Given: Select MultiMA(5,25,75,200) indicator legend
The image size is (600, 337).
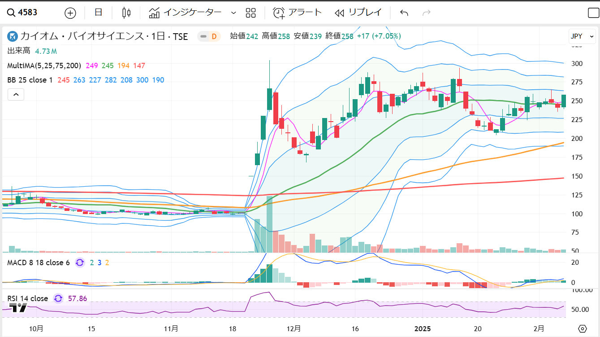Looking at the screenshot, I should click(x=44, y=66).
